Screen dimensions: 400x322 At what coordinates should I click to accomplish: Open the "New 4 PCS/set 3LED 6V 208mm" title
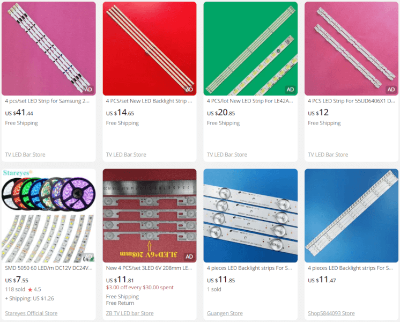point(149,268)
